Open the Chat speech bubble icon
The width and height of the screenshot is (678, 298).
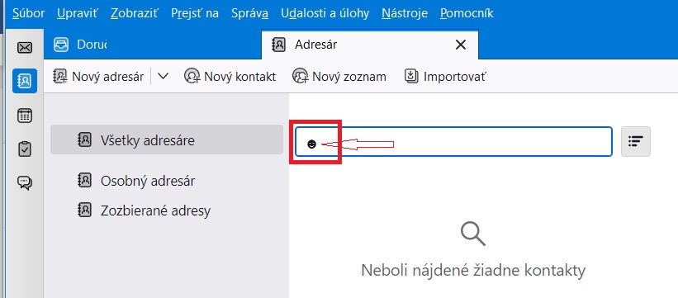[25, 183]
